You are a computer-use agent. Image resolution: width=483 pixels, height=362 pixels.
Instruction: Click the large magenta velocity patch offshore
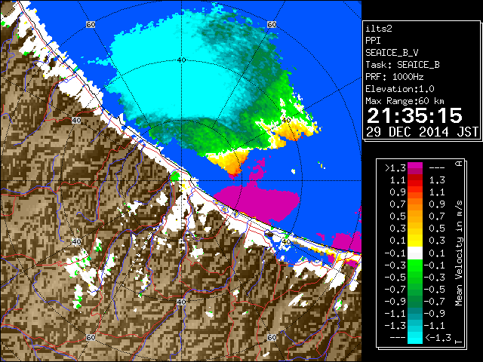click(x=257, y=201)
